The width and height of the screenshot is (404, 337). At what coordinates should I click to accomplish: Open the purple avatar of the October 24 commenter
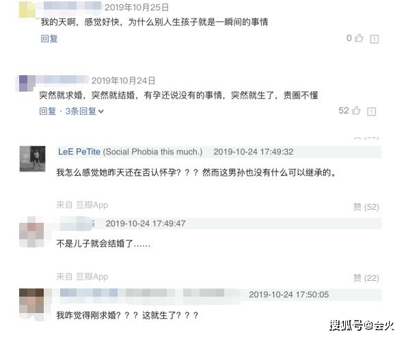point(27,83)
